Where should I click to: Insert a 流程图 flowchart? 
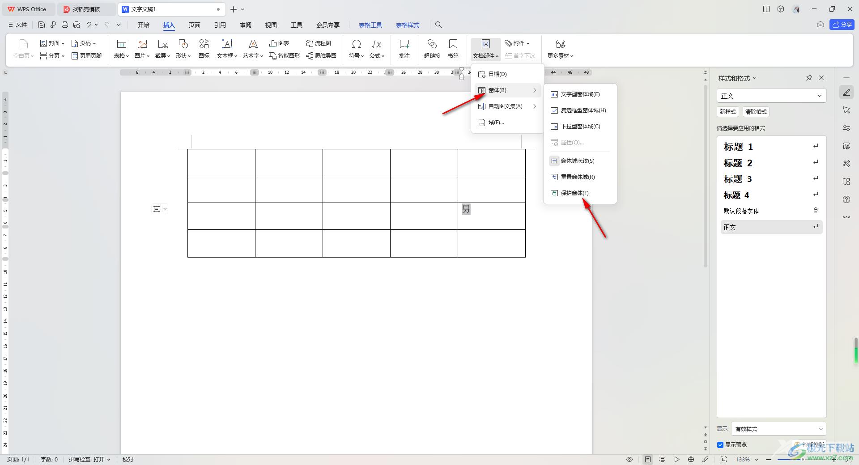(318, 43)
